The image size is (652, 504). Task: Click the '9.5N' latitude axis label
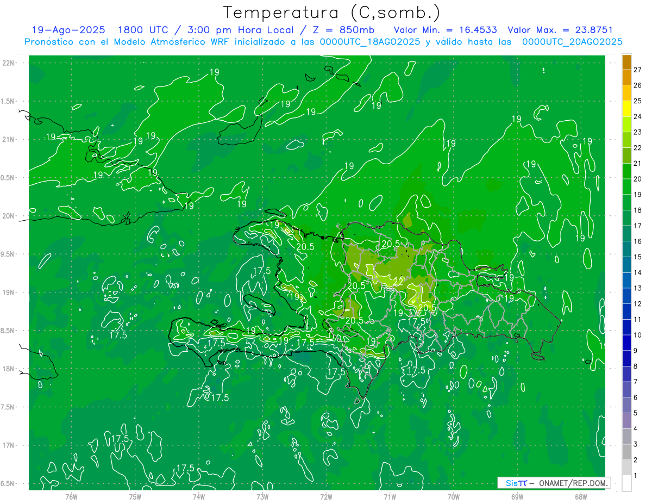click(x=8, y=254)
